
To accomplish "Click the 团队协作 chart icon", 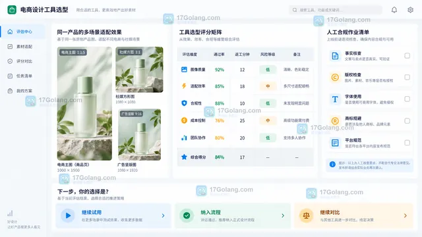I will (x=184, y=138).
